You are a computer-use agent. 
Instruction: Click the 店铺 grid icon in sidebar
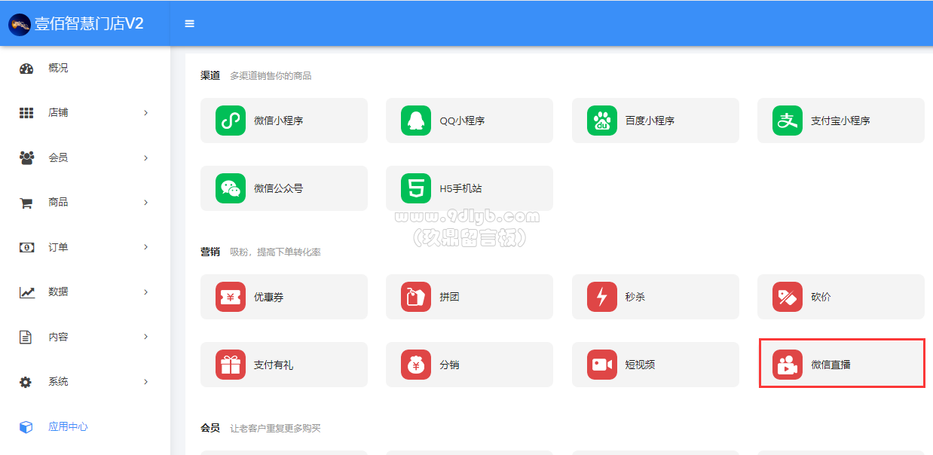tap(26, 113)
